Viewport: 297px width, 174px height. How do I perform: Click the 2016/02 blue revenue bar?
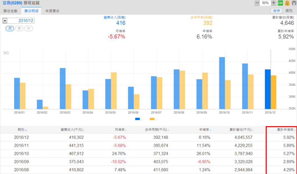pyautogui.click(x=40, y=104)
